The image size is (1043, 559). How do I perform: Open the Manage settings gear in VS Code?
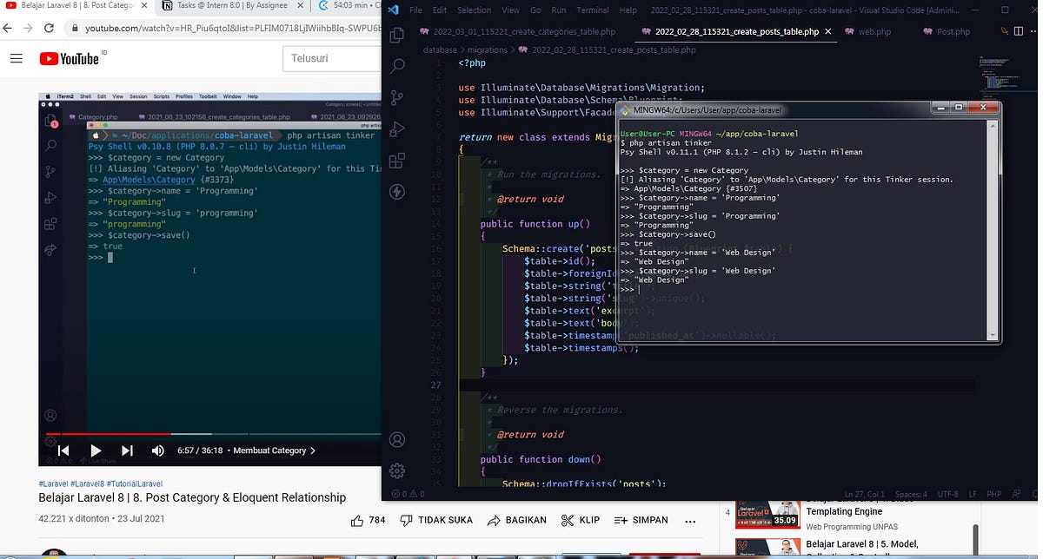point(397,470)
